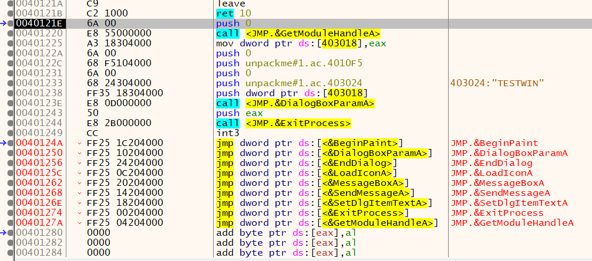Toggle breakpoint dot at address 00401233
Image resolution: width=592 pixels, height=261 pixels.
[11, 83]
